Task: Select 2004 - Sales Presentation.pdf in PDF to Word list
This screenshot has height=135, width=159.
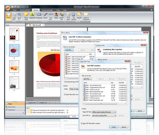Action: click(x=75, y=57)
